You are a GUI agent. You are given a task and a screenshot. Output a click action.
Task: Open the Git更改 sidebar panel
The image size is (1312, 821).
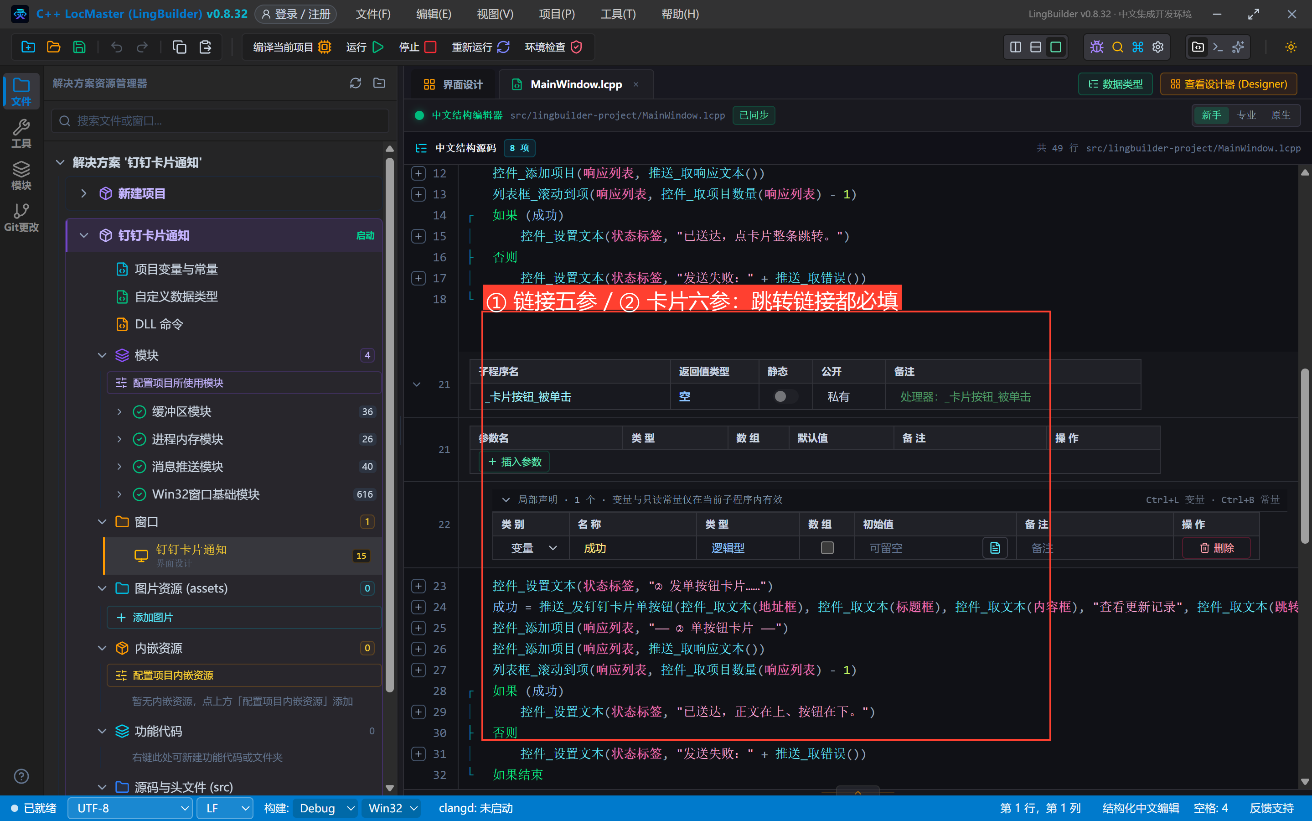pyautogui.click(x=21, y=217)
